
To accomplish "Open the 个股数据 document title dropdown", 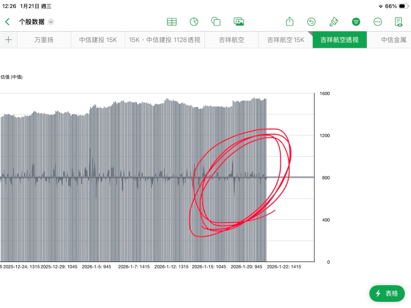I will tap(51, 22).
